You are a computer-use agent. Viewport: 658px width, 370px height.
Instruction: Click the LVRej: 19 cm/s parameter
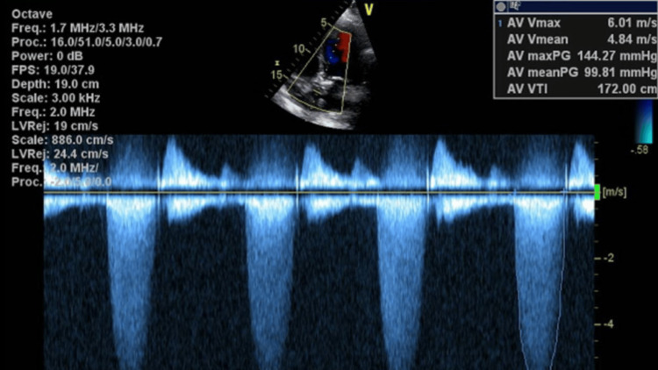pos(55,126)
